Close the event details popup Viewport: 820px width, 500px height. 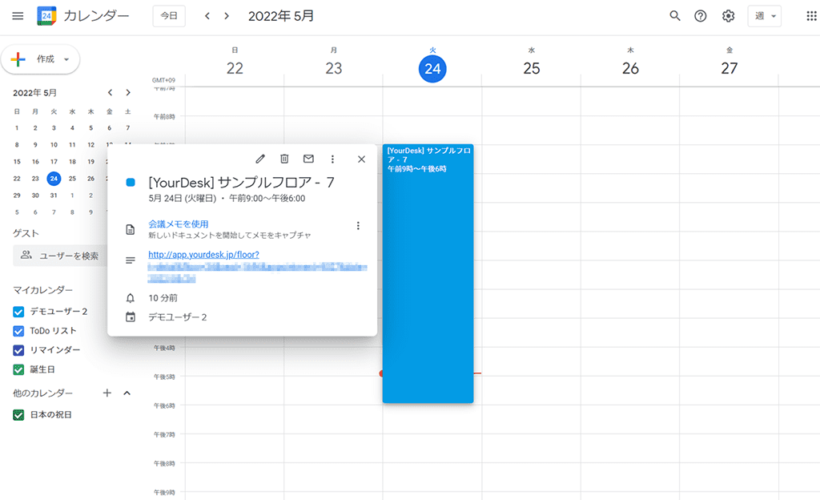pos(361,159)
